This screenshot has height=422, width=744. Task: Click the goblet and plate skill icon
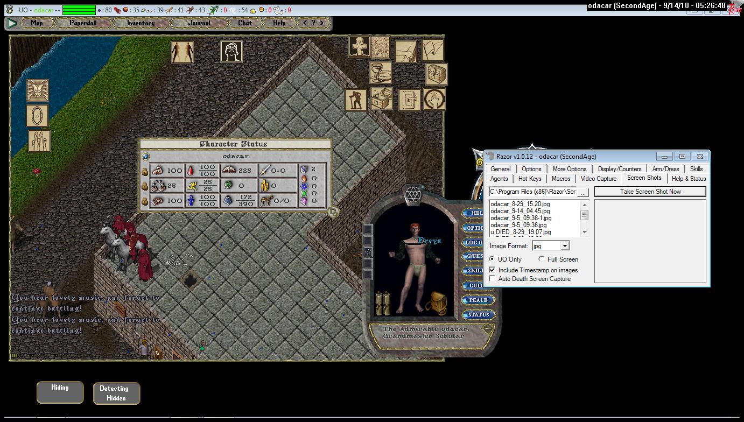380,74
